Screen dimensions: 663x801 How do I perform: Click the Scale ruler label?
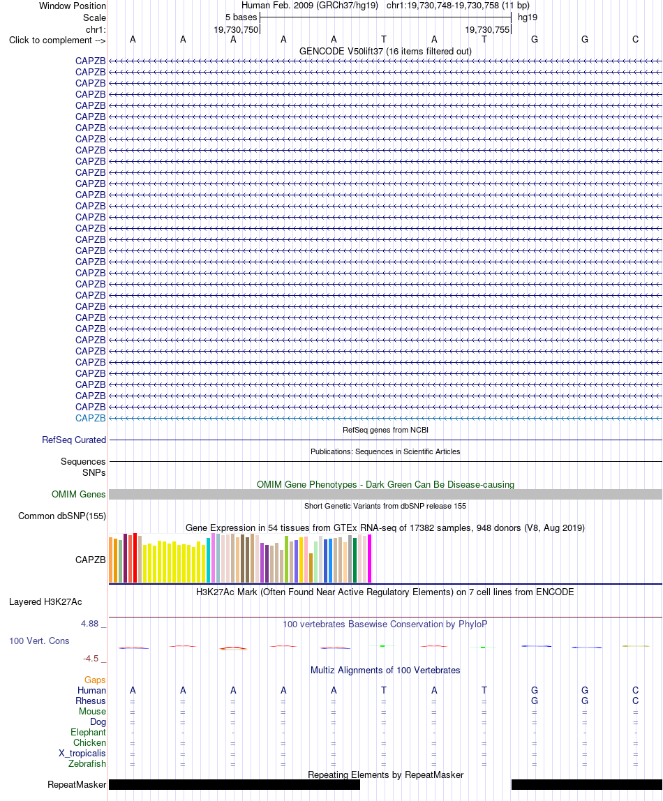94,17
